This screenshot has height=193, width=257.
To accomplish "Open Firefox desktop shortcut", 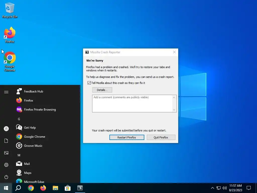I will 10,35.
